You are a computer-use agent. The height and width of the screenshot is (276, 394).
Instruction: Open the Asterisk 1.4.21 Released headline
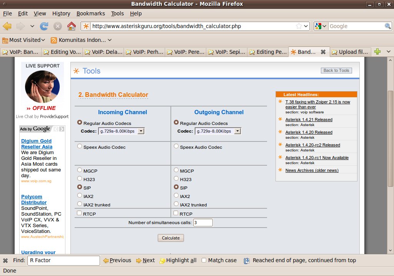[x=309, y=120]
